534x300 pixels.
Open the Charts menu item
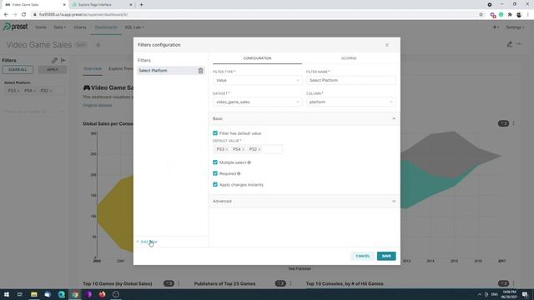coord(80,27)
